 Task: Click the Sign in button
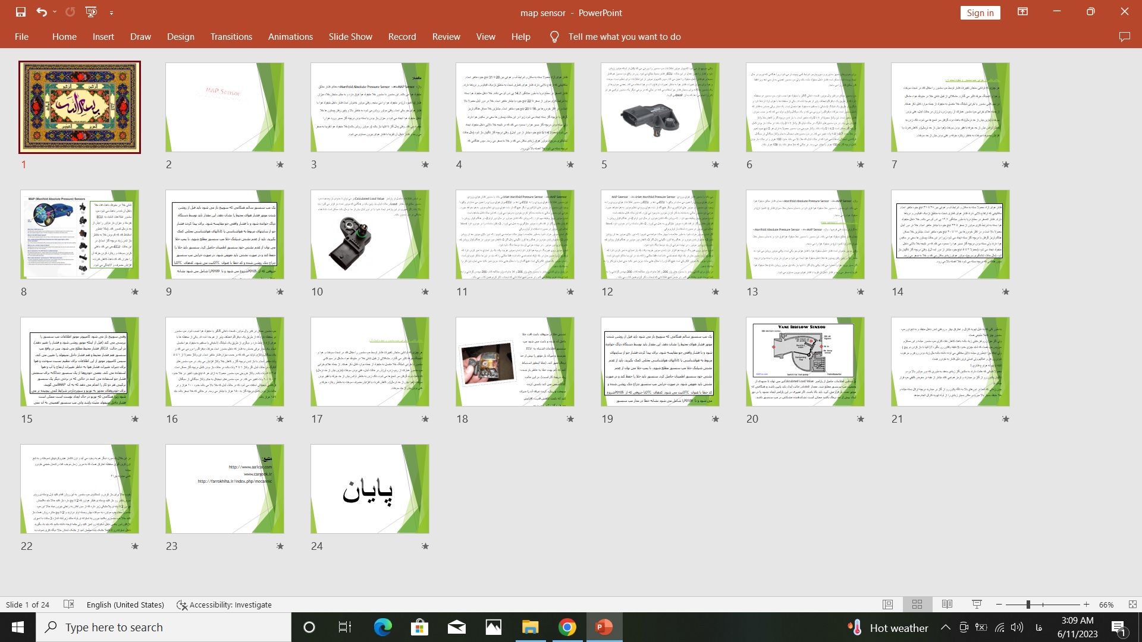[x=980, y=13]
